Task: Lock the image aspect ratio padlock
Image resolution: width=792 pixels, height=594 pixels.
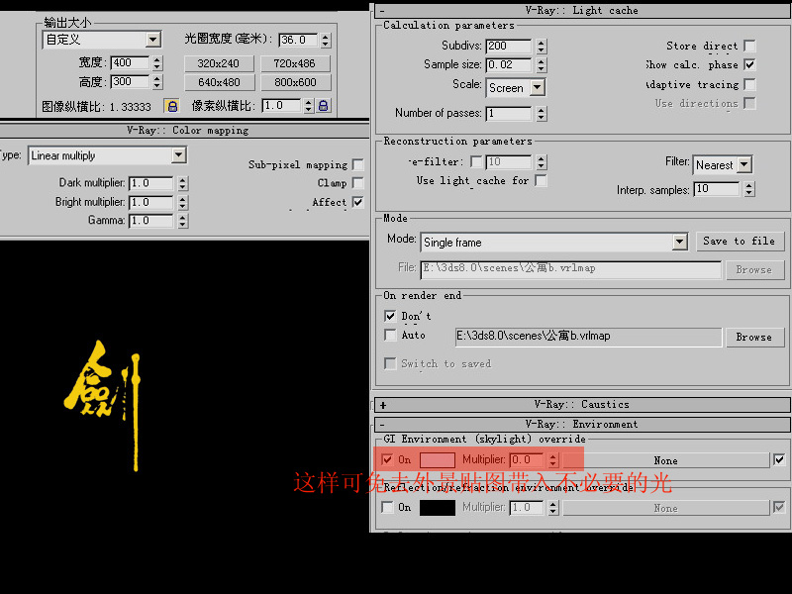Action: 172,106
